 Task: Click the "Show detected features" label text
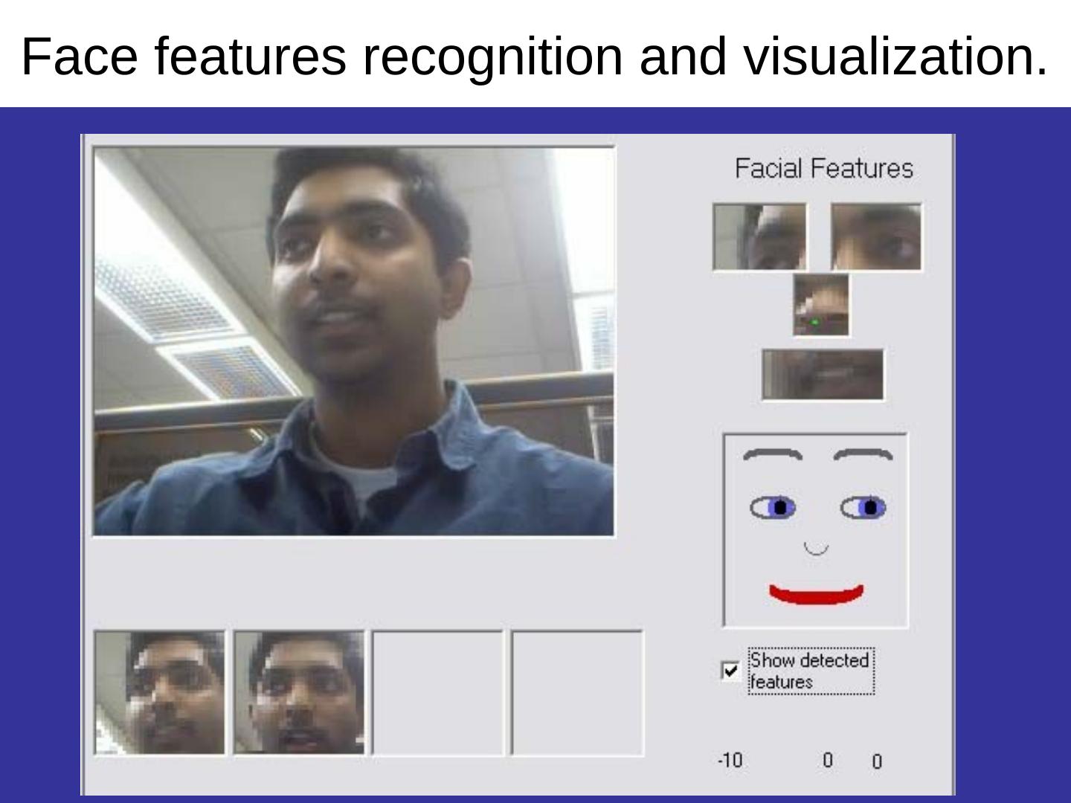pos(810,671)
